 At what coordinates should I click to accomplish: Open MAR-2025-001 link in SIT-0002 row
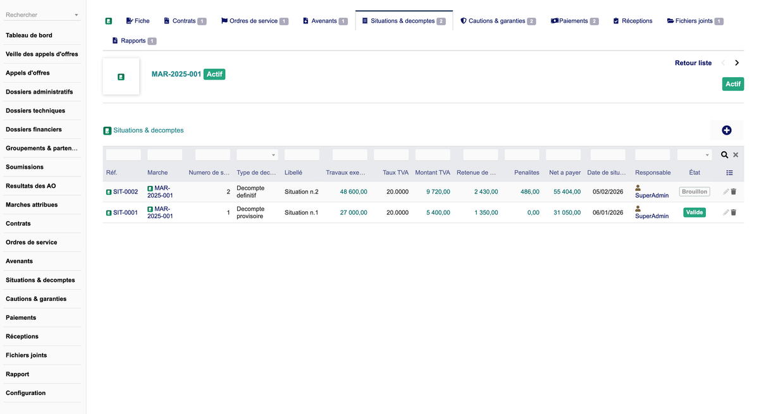click(x=160, y=192)
